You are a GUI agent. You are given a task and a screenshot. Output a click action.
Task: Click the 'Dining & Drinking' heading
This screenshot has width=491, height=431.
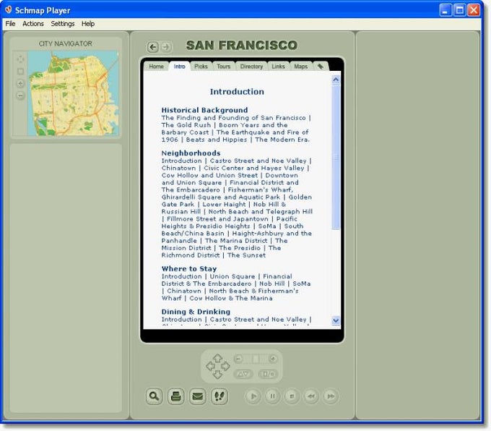tap(196, 312)
